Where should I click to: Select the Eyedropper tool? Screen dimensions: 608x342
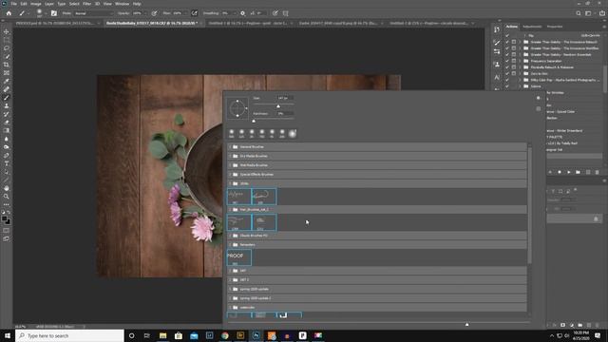(x=7, y=81)
